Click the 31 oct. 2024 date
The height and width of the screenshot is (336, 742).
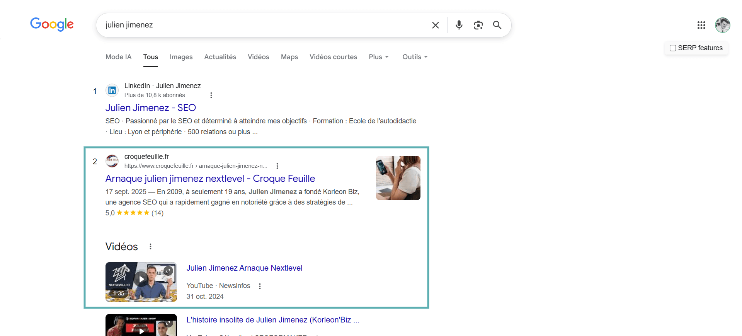205,297
